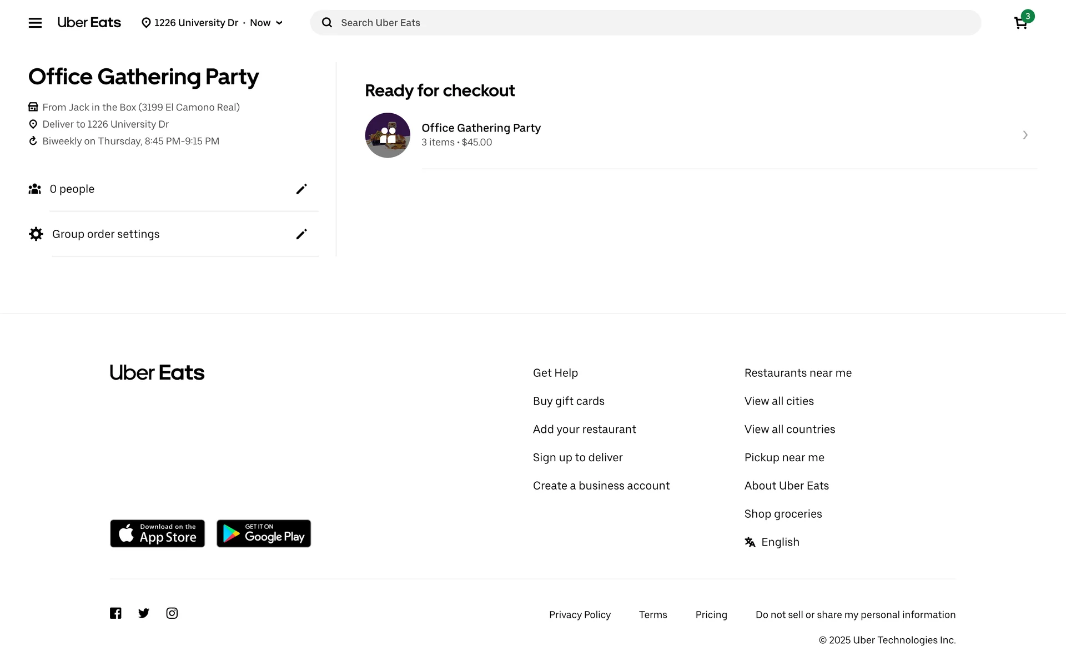Expand Office Gathering Party order chevron
1066x666 pixels.
coord(1025,135)
